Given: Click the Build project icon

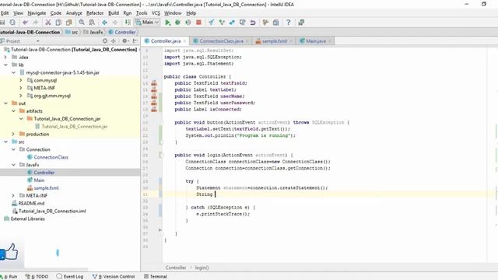Looking at the screenshot, I should coord(128,23).
